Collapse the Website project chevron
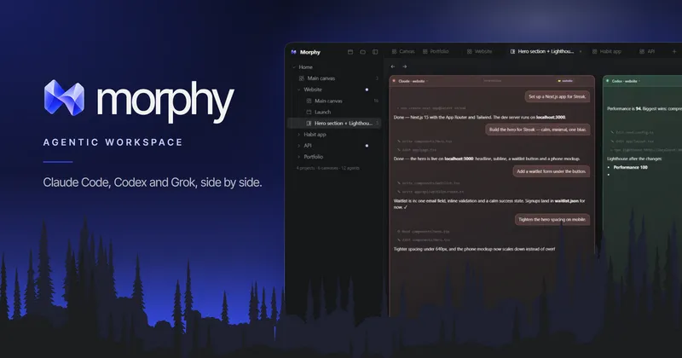 tap(299, 89)
